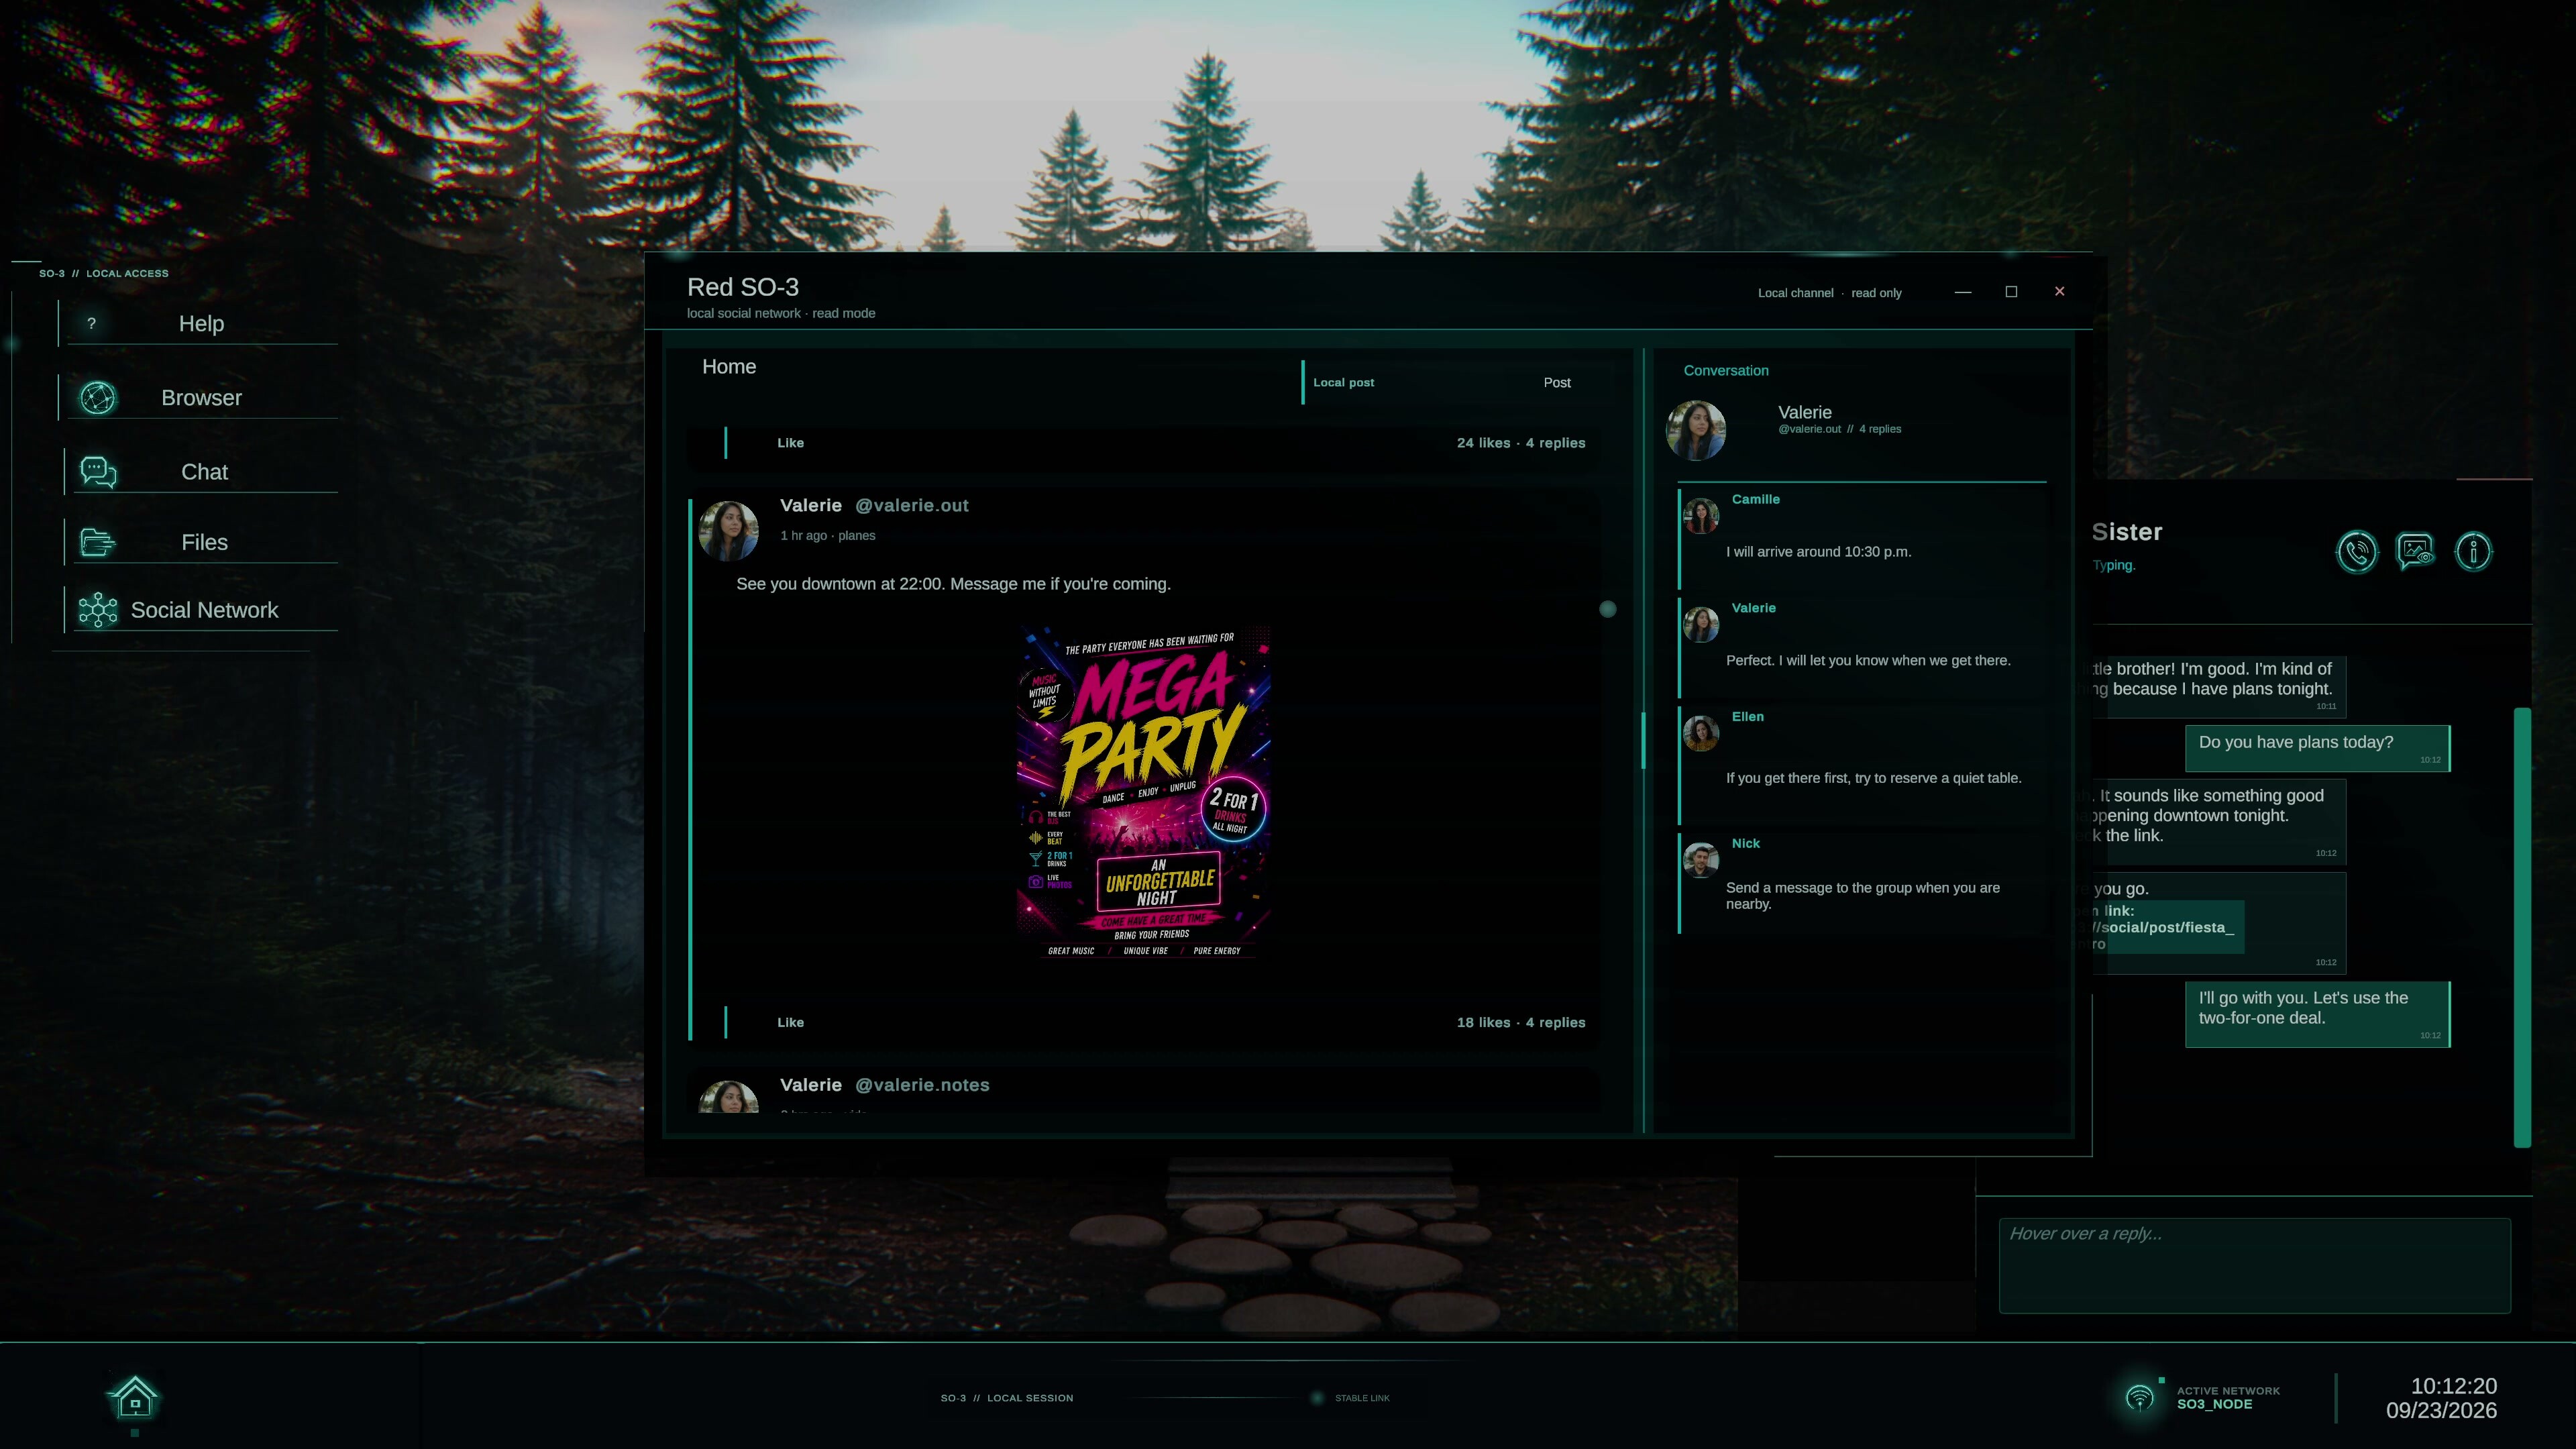This screenshot has height=1449, width=2576.
Task: Start a call with Sister
Action: click(2357, 551)
